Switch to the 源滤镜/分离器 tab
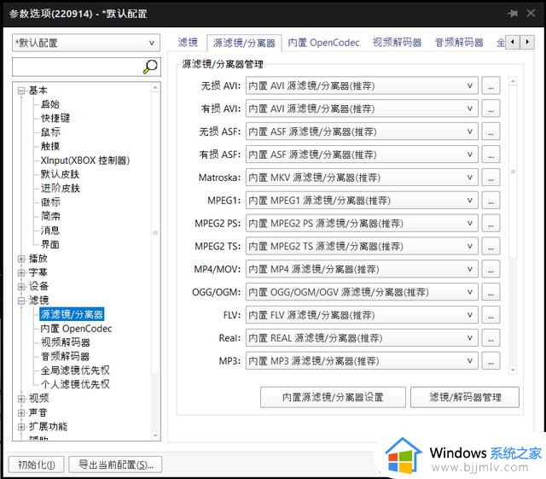546x479 pixels. [x=244, y=43]
